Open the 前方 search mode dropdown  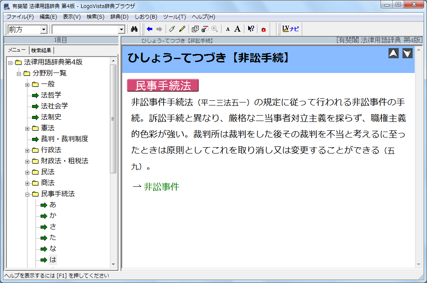43,29
